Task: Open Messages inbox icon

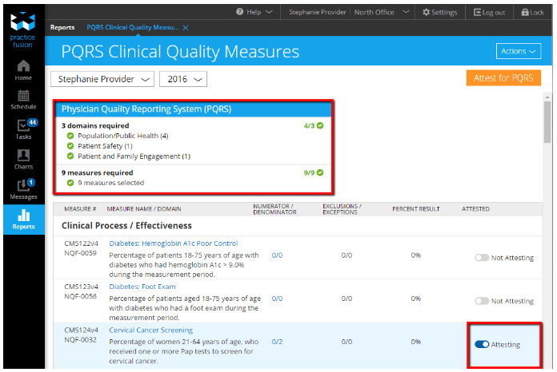Action: (23, 189)
